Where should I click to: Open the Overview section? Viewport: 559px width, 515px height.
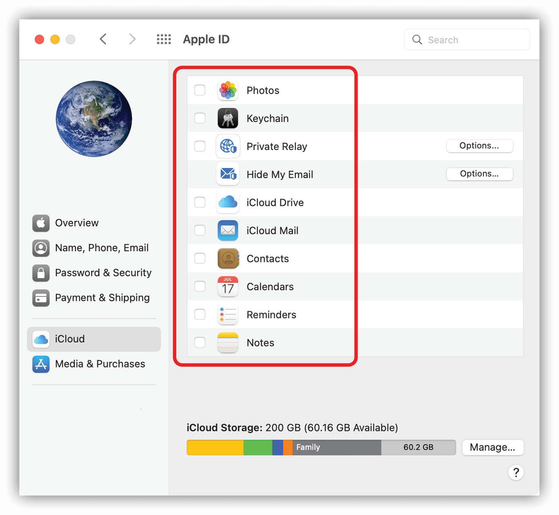pyautogui.click(x=94, y=223)
